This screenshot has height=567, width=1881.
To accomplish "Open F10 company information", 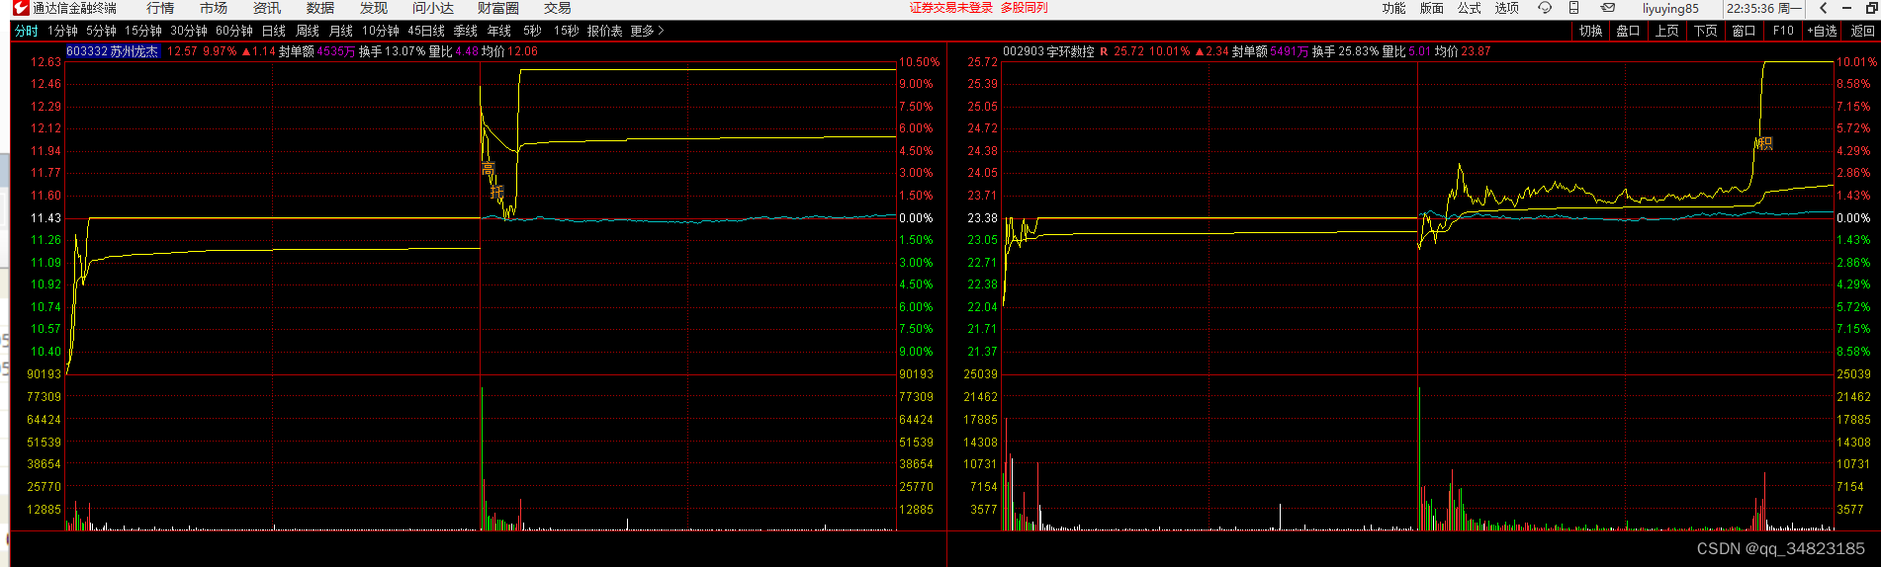I will (x=1783, y=31).
